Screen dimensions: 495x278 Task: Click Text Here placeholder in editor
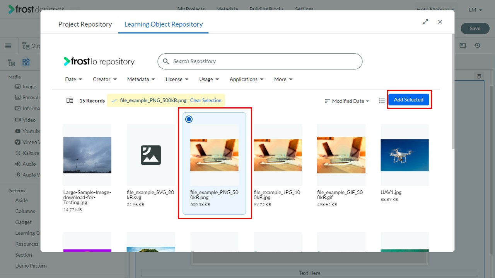(310, 273)
